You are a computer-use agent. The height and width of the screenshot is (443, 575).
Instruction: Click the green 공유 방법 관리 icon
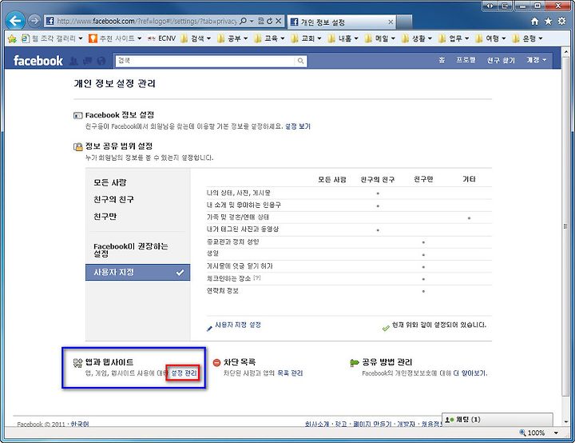coord(355,363)
